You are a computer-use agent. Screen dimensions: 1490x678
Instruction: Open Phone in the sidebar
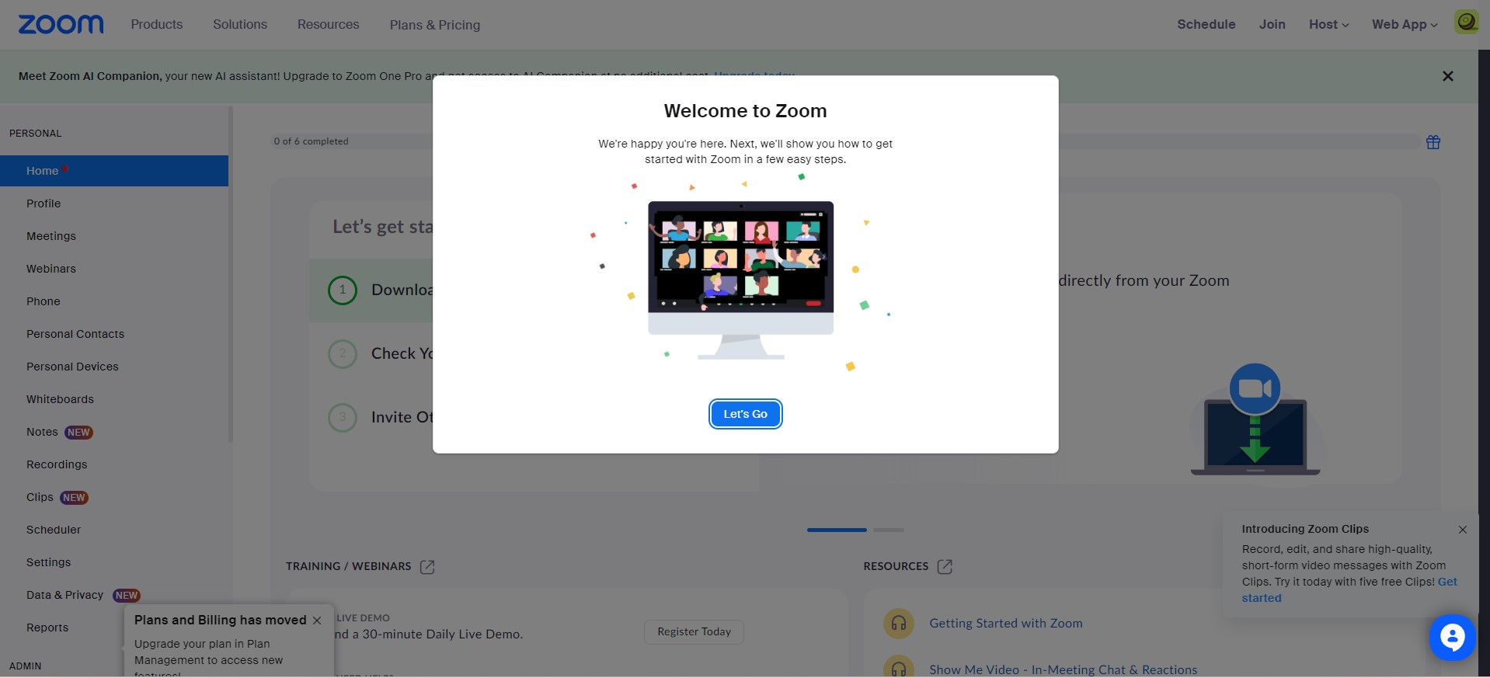coord(44,301)
